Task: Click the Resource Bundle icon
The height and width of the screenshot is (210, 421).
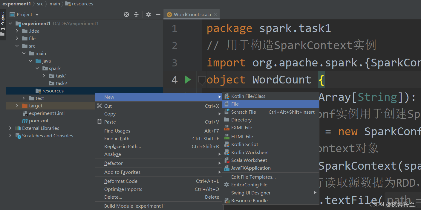Action: 227,200
